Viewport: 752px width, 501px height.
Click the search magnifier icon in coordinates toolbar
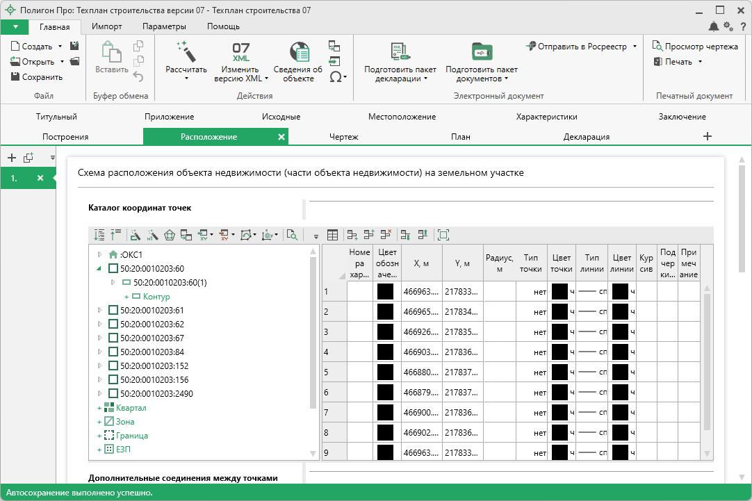(x=292, y=236)
